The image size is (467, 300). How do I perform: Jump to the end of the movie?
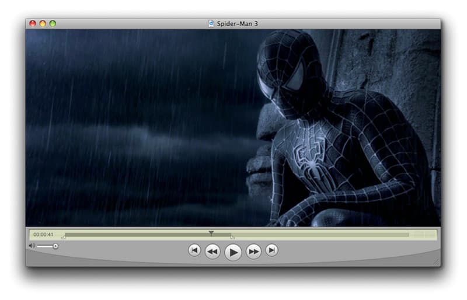tap(272, 250)
